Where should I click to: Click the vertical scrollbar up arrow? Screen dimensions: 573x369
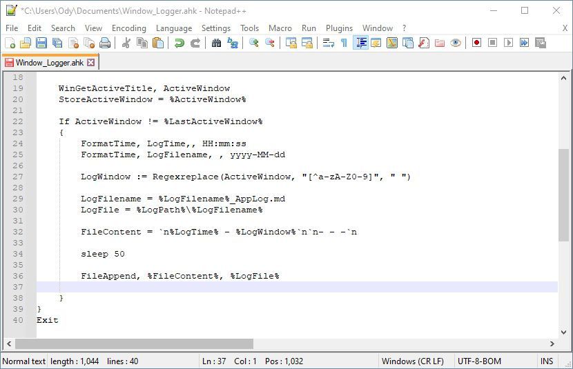563,78
